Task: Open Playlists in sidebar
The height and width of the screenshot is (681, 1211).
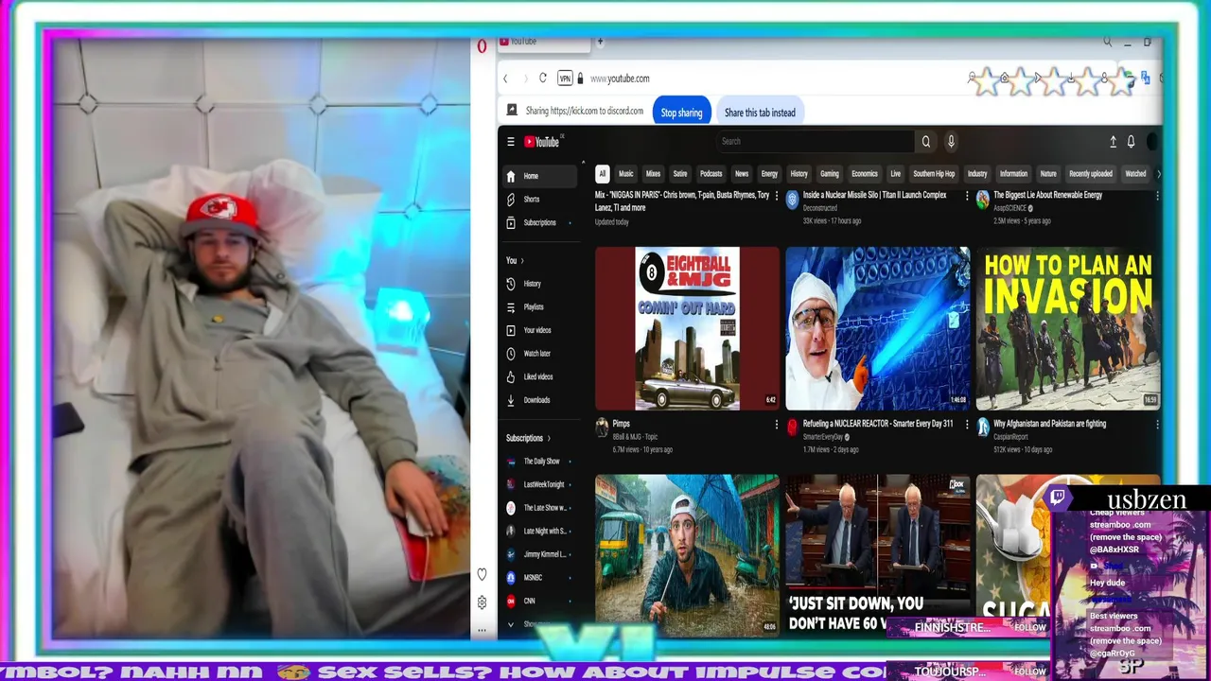Action: point(538,307)
